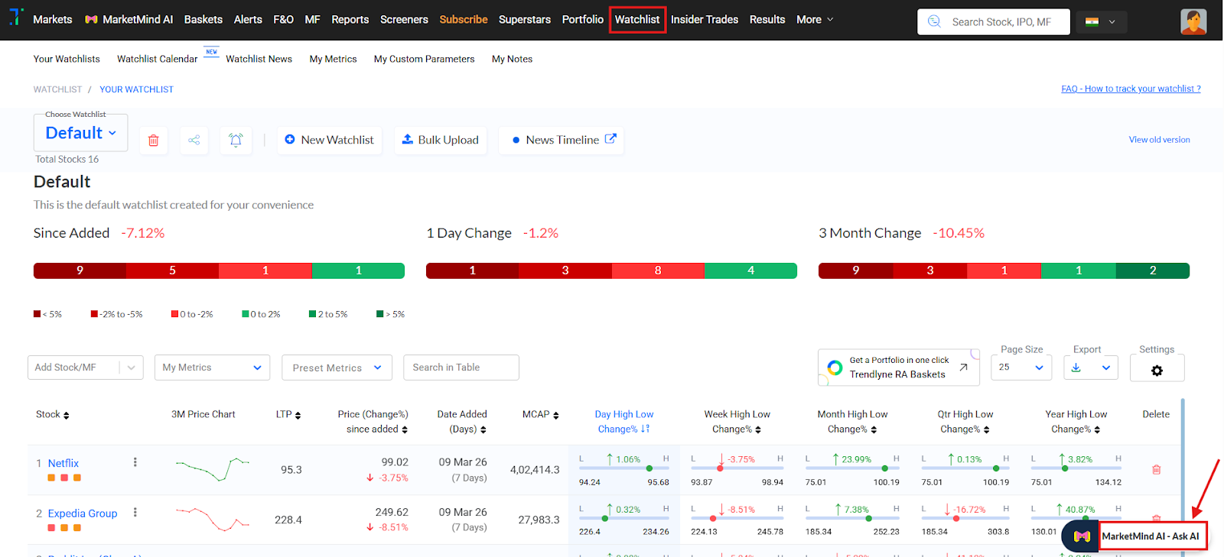
Task: Click the MarketMind AI chat bubble icon
Action: pos(1081,536)
